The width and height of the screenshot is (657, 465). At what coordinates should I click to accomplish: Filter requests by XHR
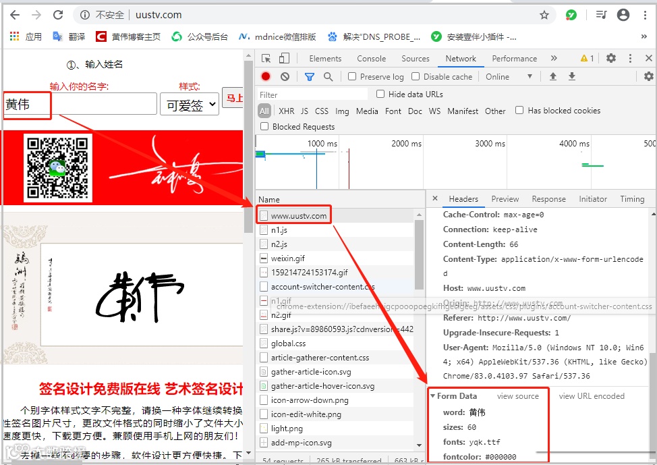(286, 111)
